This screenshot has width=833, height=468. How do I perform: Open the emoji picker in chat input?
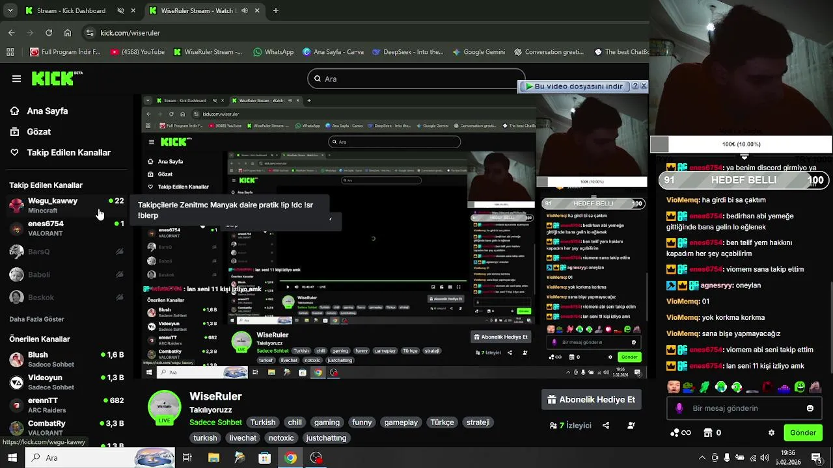pyautogui.click(x=810, y=408)
